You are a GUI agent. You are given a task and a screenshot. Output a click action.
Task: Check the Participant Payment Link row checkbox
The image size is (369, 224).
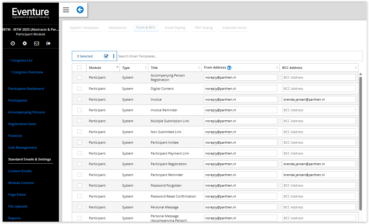[x=80, y=153]
